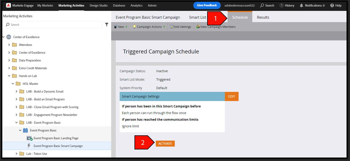
Task: Click the EDIT button for Smart Campaign Settings
Action: pyautogui.click(x=232, y=96)
